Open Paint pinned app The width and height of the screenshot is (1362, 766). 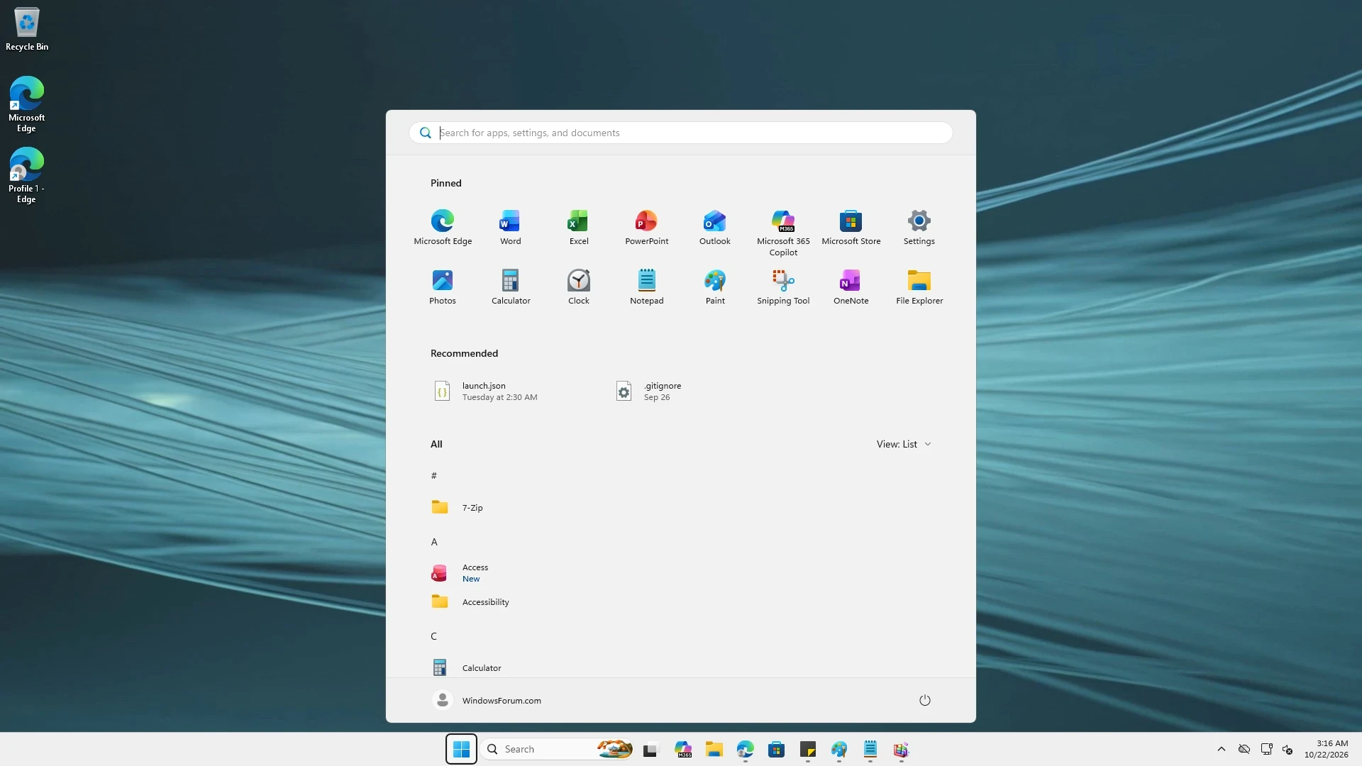pyautogui.click(x=714, y=287)
